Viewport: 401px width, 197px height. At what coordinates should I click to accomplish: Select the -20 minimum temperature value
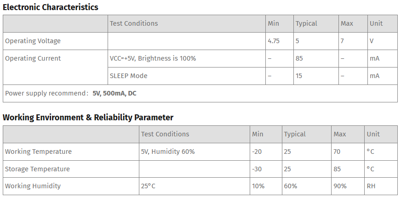click(x=257, y=152)
